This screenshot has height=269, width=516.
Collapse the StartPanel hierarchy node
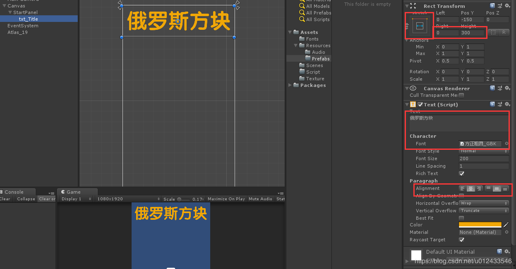coord(10,12)
